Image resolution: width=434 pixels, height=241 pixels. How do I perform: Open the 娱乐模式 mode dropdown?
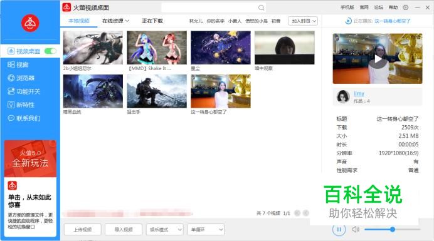(165, 229)
